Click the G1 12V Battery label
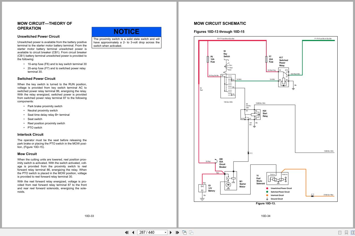This screenshot has height=236, width=355. click(x=212, y=188)
